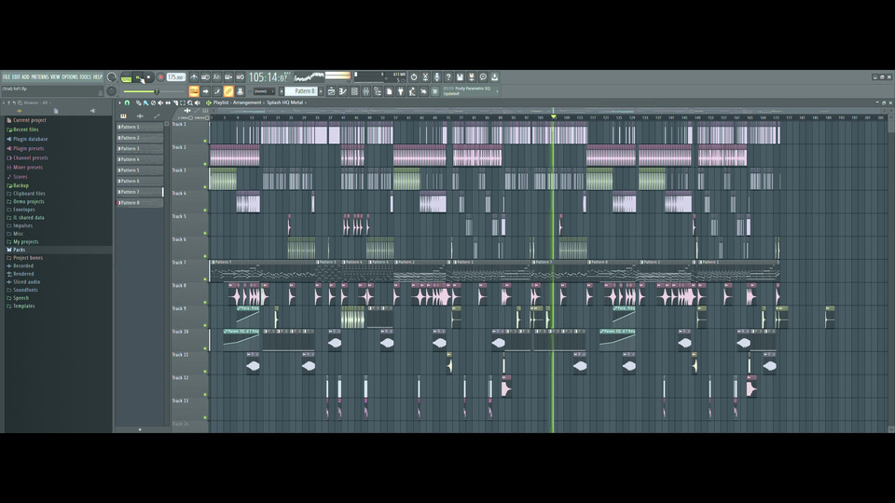Image resolution: width=895 pixels, height=503 pixels.
Task: Select Pattern 3 in picker panel
Action: [x=140, y=148]
